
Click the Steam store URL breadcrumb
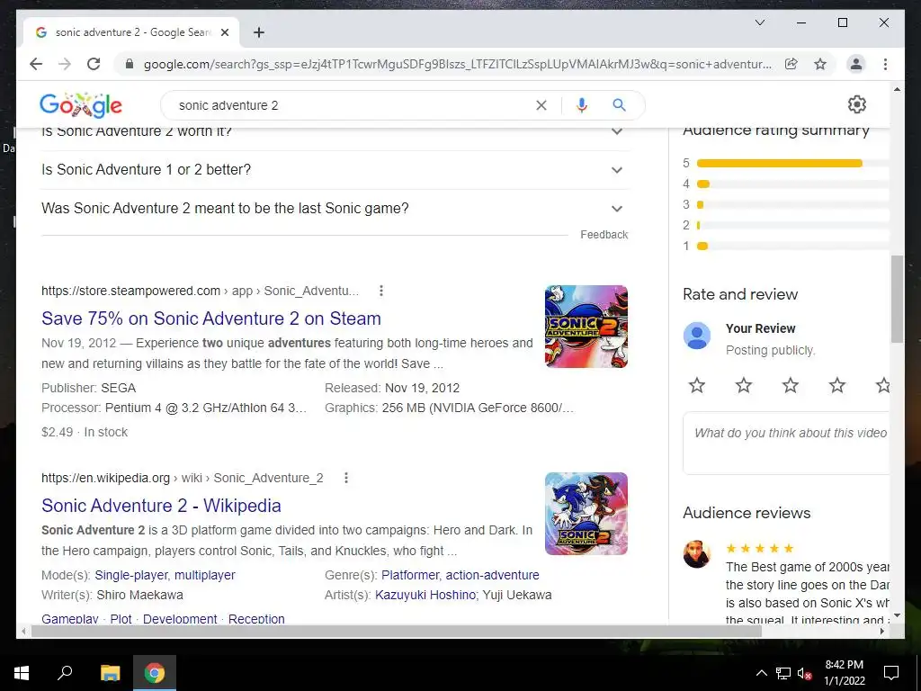coord(200,291)
